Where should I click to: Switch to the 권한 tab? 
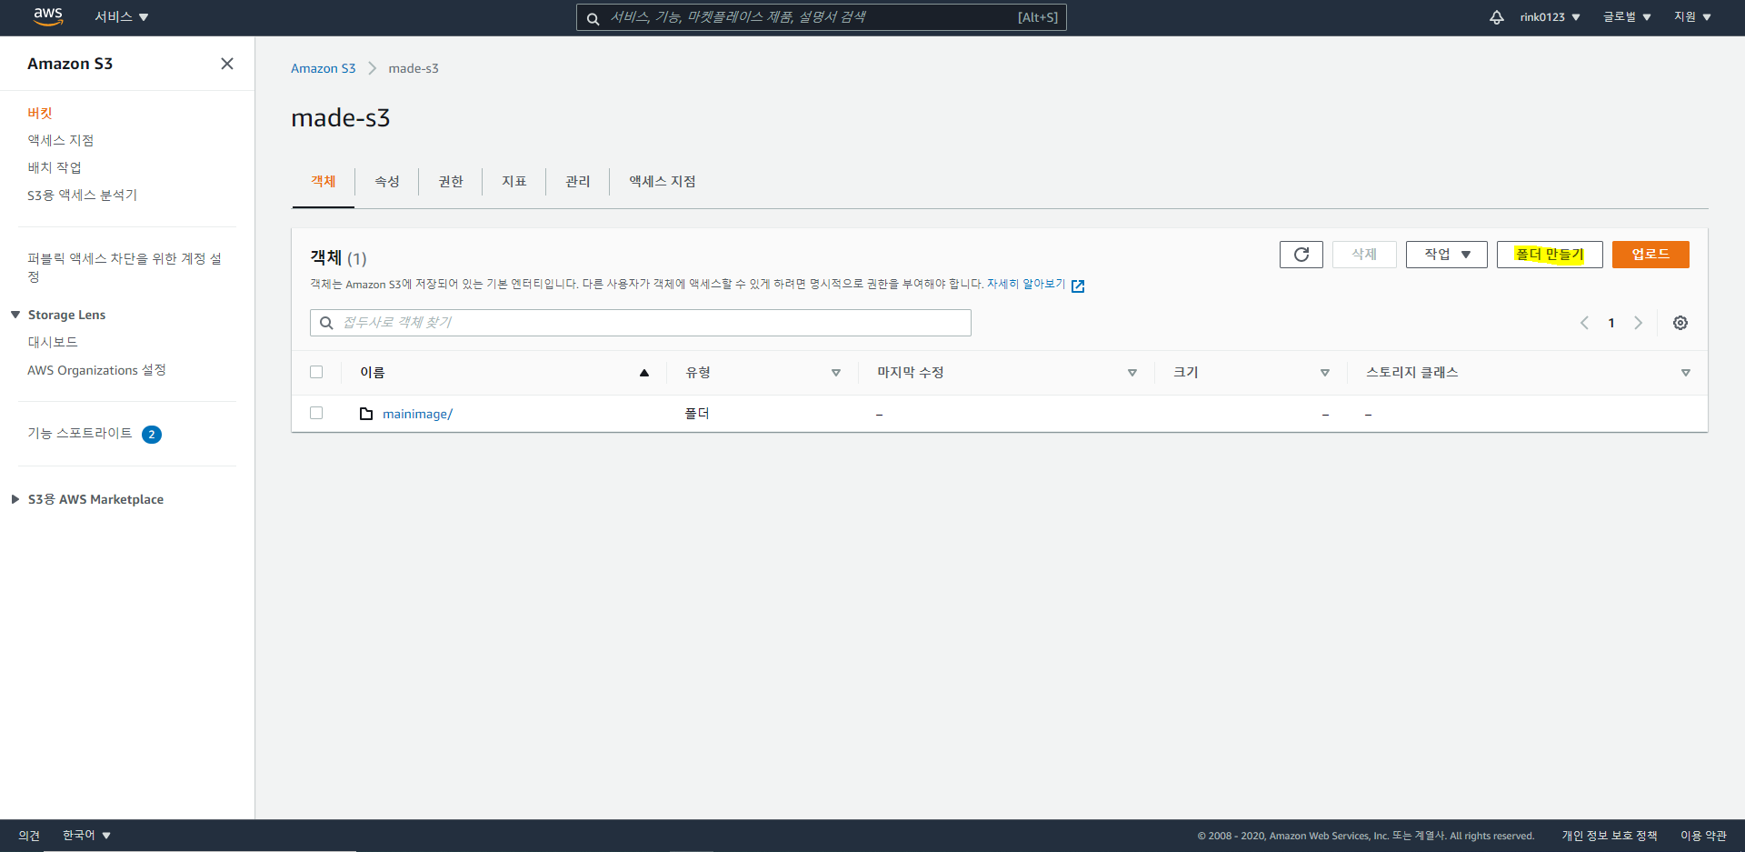(x=451, y=182)
